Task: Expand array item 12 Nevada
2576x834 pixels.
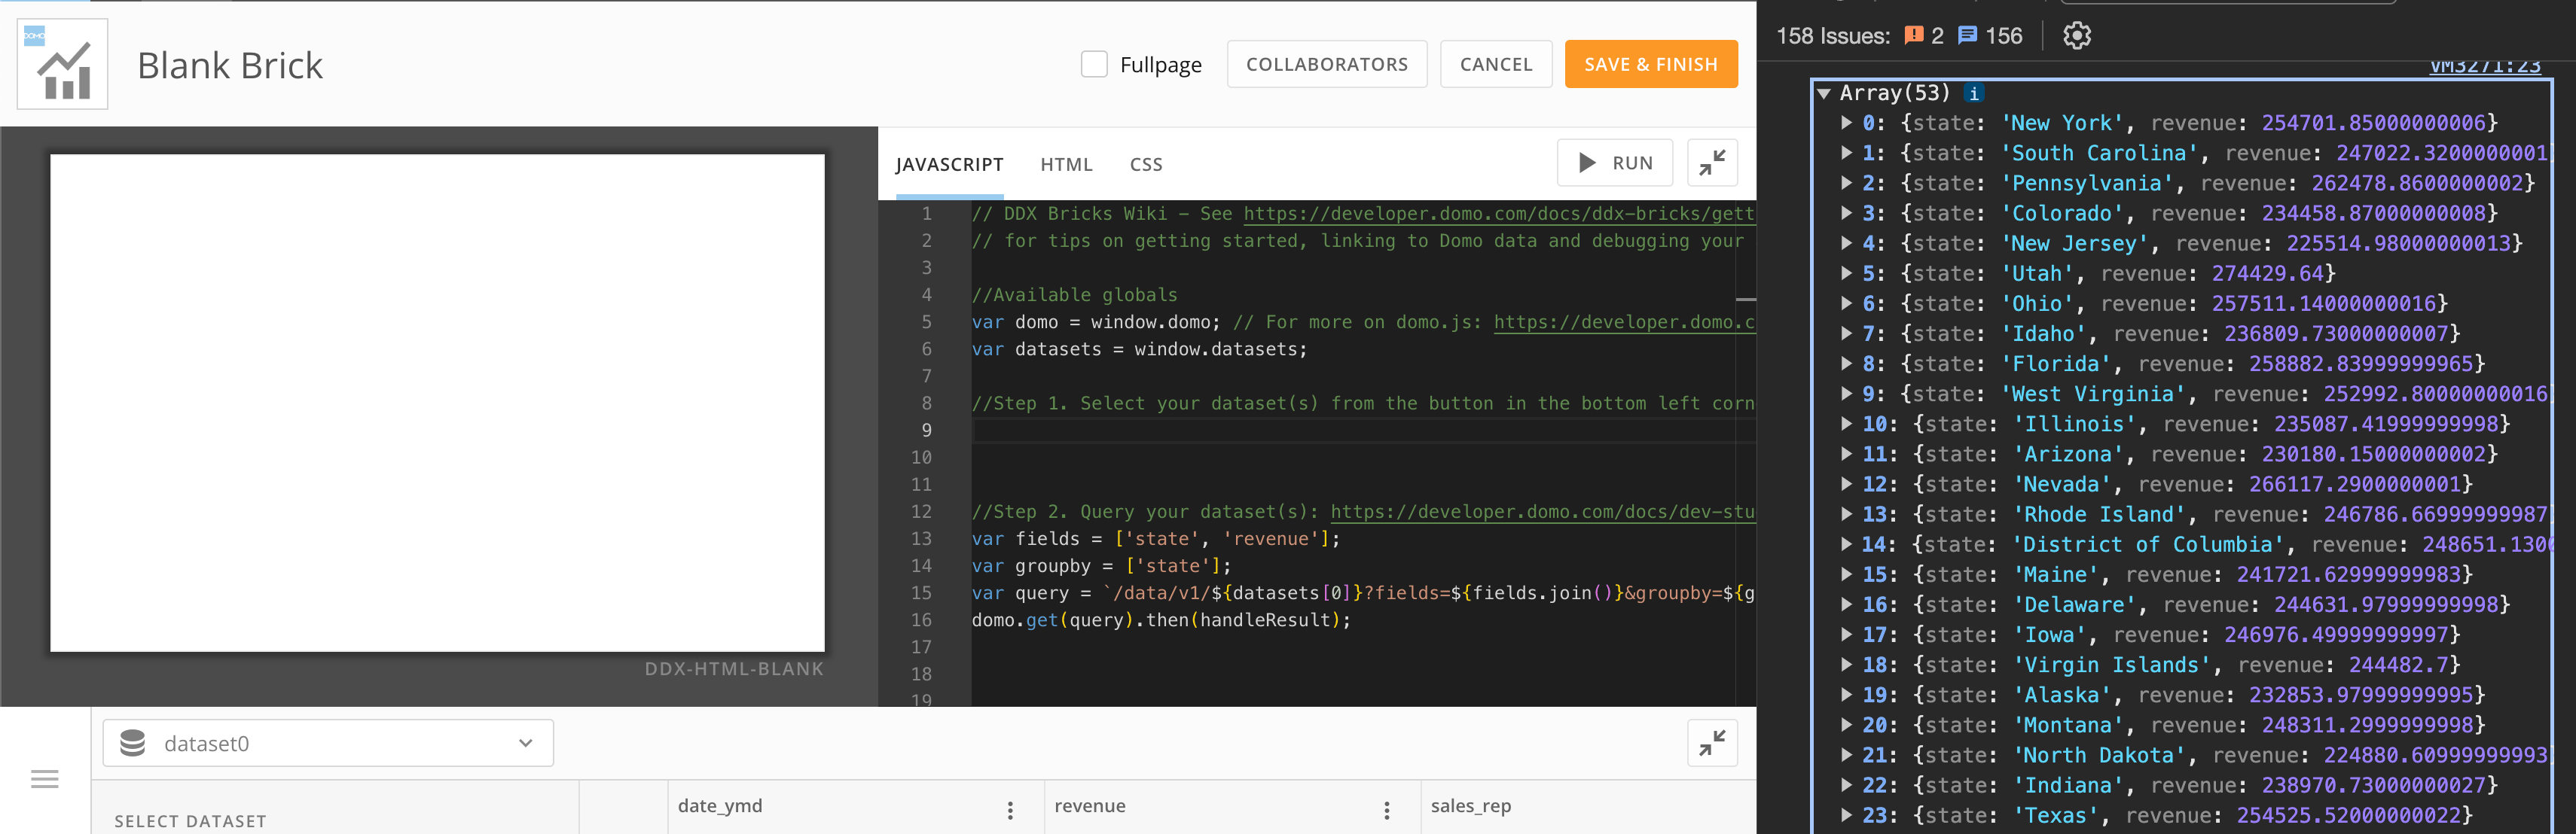Action: 1846,485
